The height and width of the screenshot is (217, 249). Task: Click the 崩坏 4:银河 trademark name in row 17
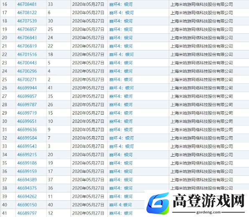coord(121,12)
